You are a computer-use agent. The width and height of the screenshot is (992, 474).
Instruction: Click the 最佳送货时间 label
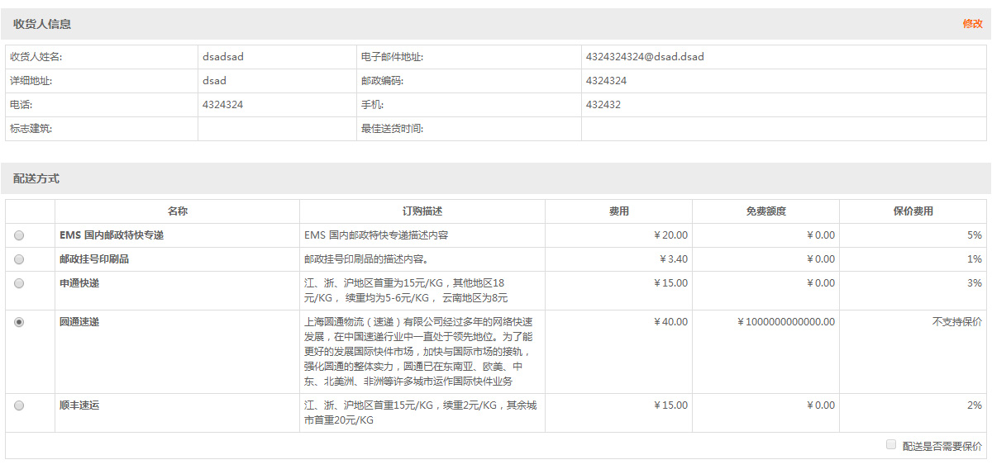(x=392, y=129)
